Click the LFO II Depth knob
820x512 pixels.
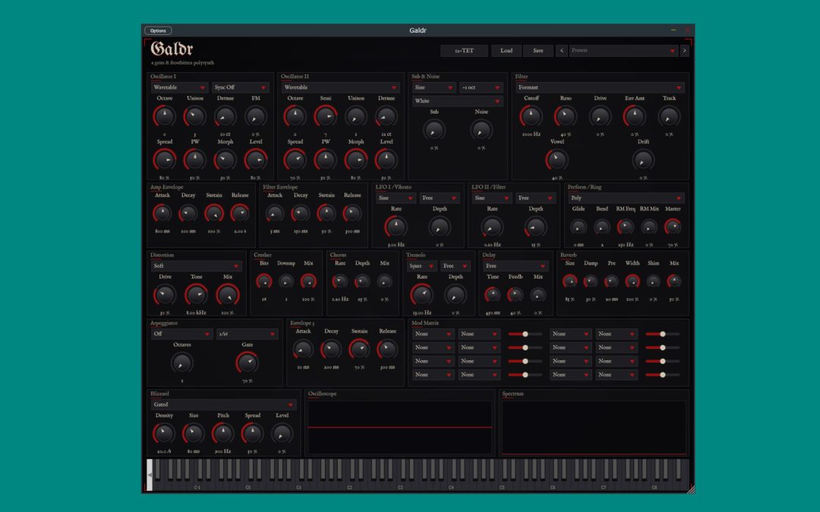coord(535,227)
